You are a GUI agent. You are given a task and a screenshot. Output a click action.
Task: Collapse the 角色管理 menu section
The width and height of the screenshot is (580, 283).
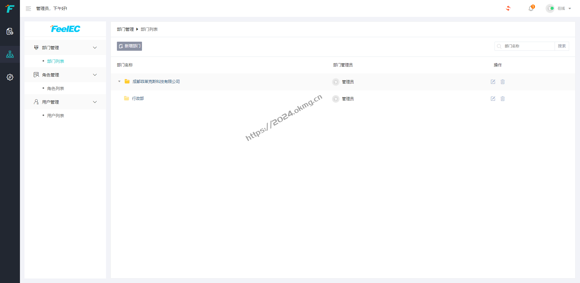point(95,75)
